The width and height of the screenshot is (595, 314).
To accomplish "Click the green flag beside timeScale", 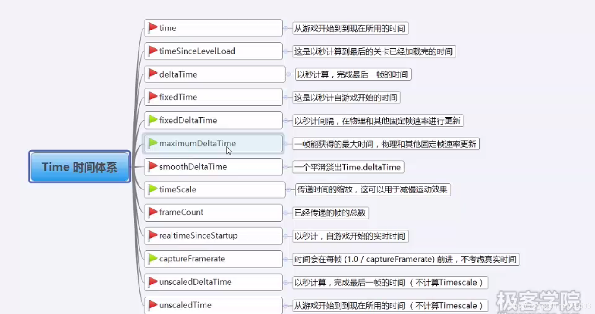I will 153,189.
